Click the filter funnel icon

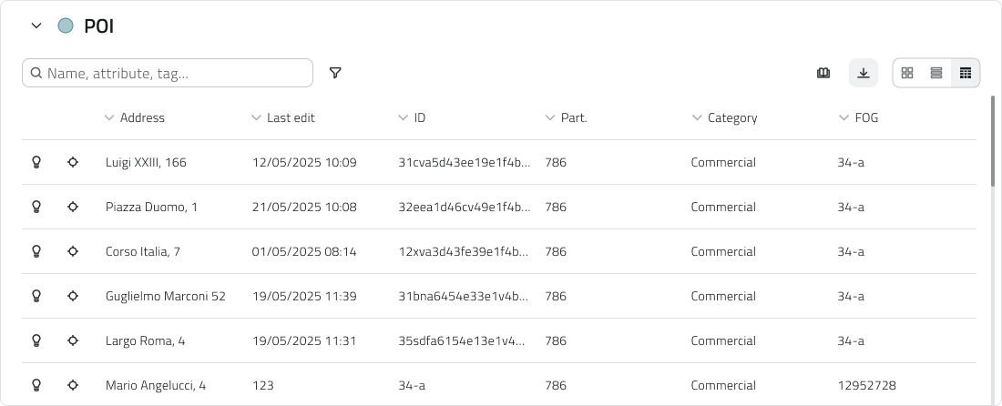[x=335, y=73]
